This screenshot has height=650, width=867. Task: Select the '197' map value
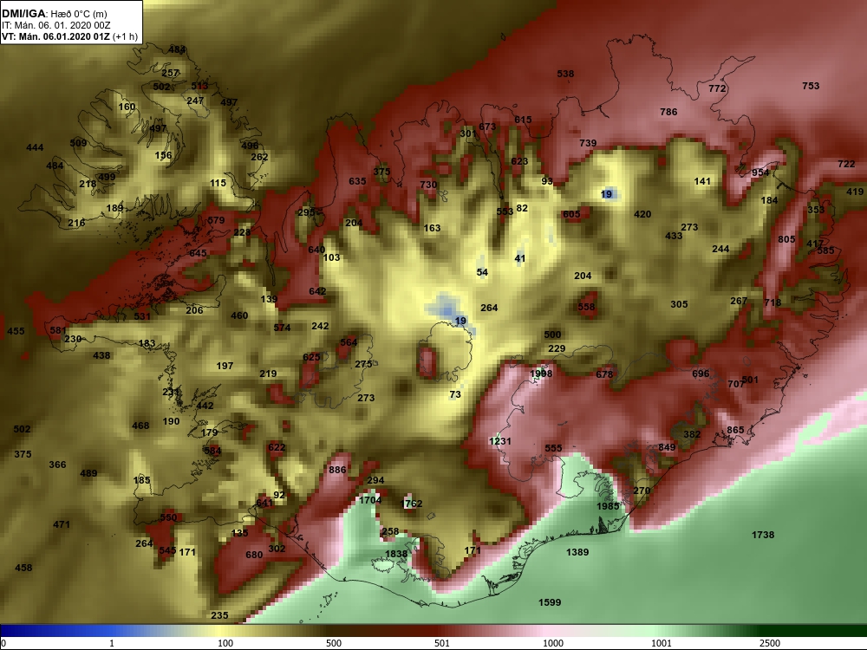click(225, 366)
